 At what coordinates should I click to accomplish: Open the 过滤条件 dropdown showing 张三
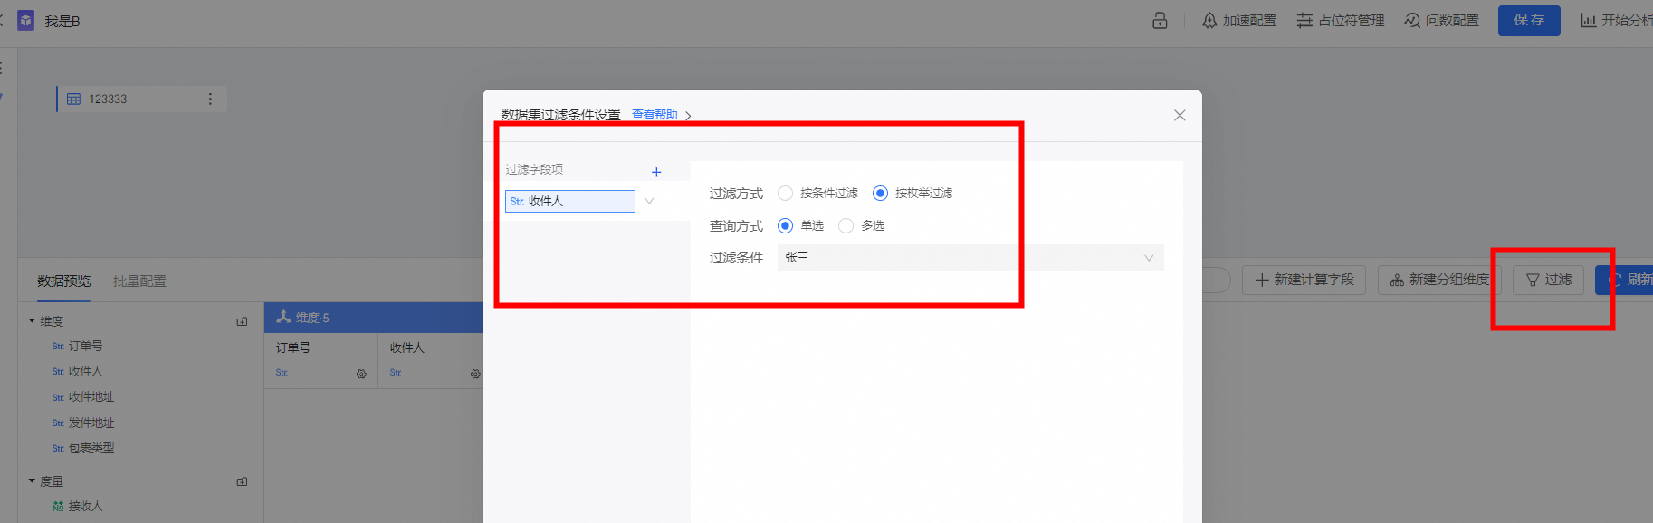click(x=970, y=258)
